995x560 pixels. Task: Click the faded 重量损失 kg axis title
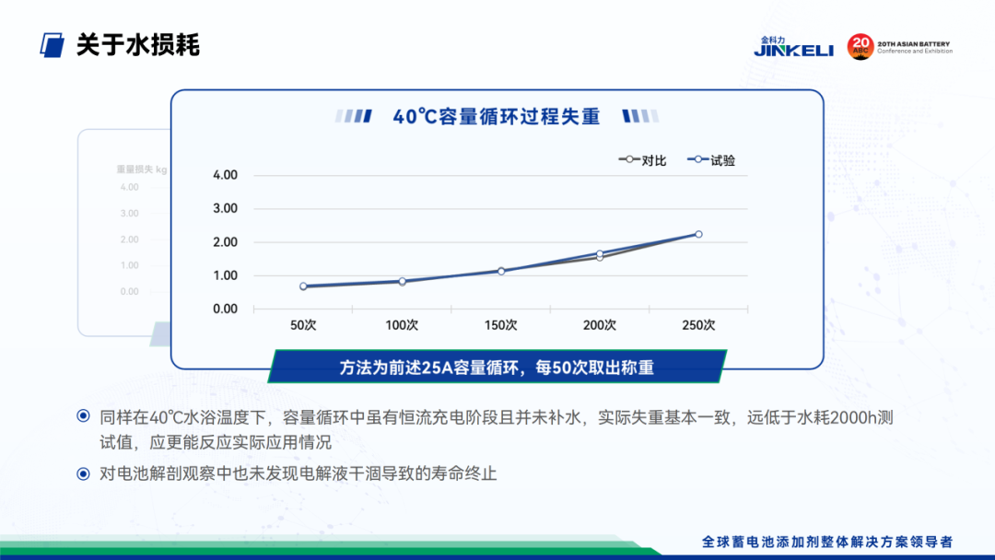coord(141,169)
